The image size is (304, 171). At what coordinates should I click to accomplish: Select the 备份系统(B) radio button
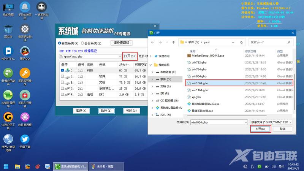point(82,43)
